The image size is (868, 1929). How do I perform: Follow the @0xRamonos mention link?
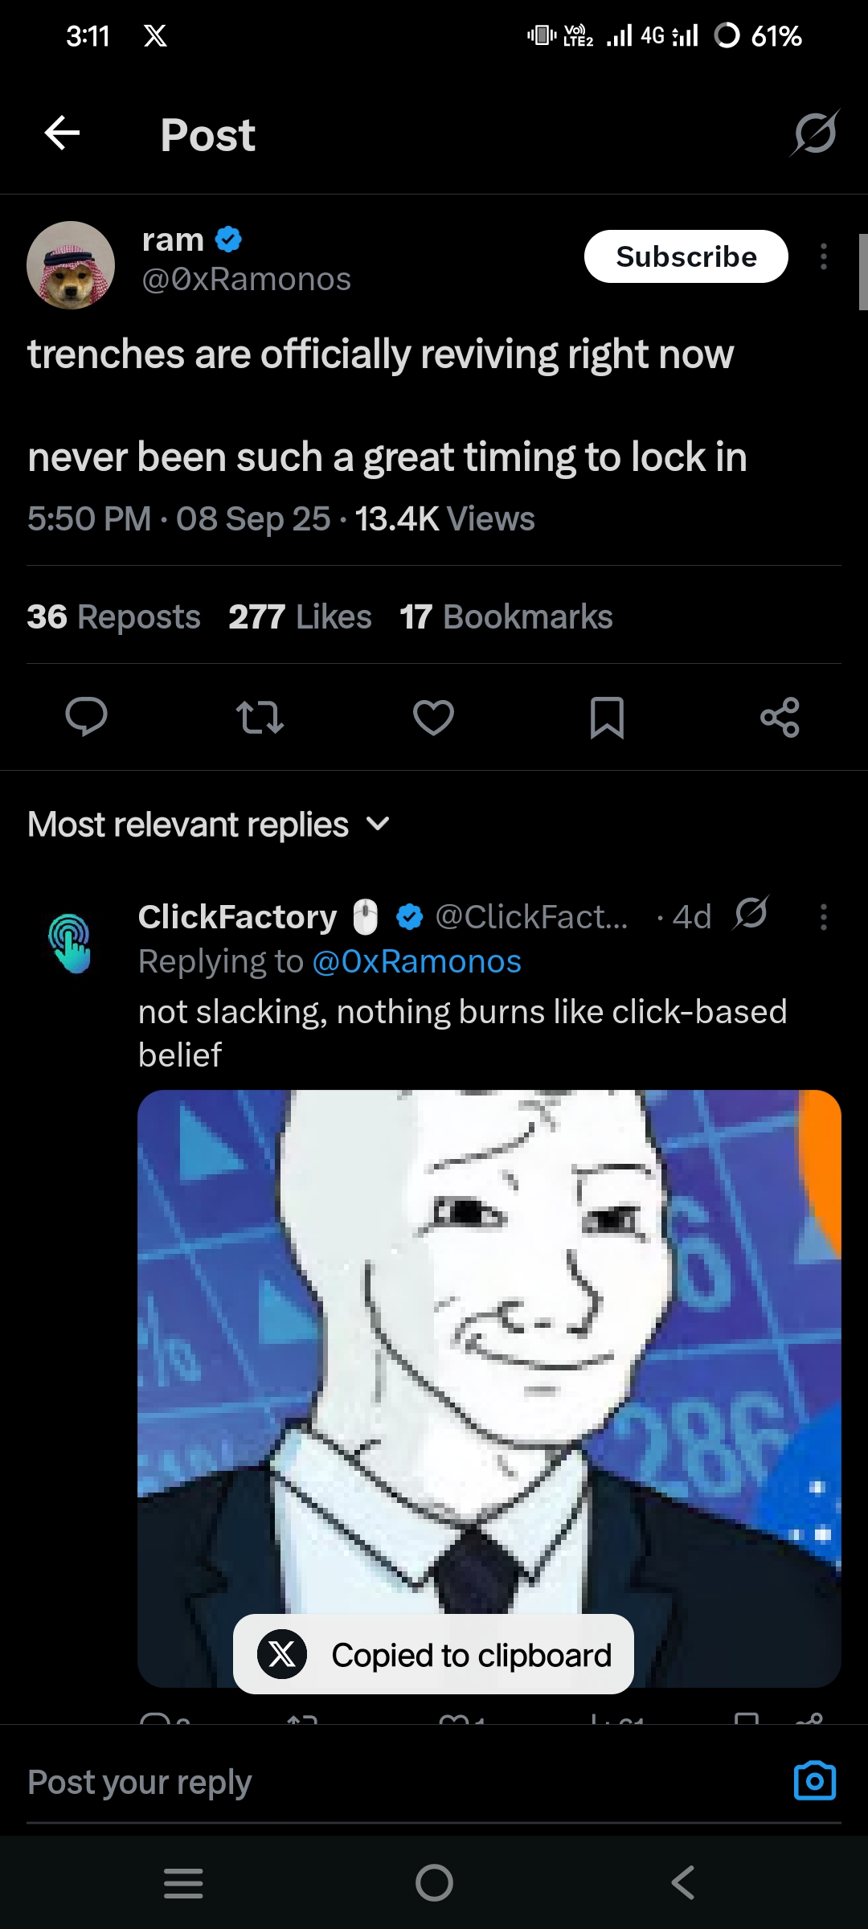click(416, 962)
